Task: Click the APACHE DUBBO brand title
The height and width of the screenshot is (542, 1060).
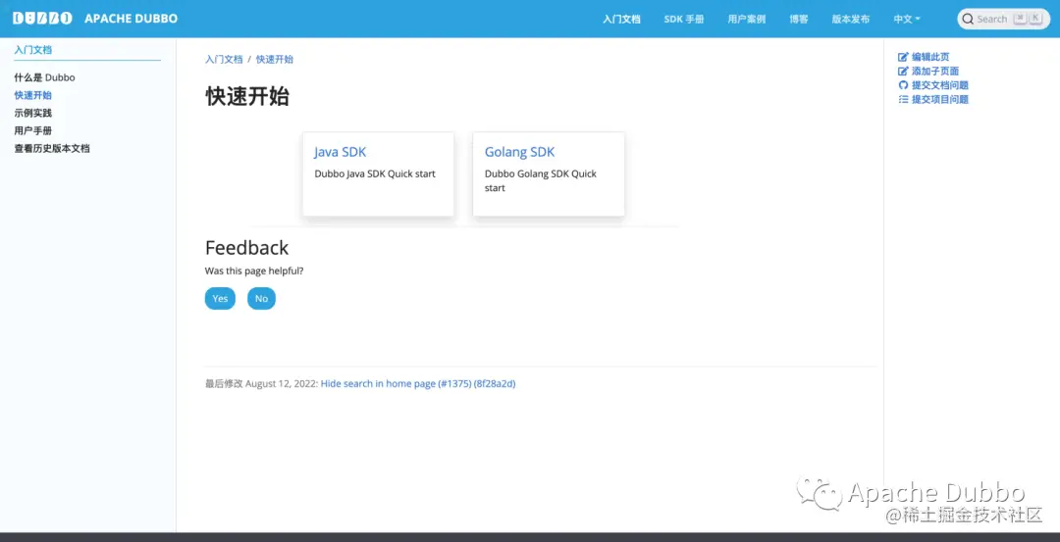Action: (132, 19)
